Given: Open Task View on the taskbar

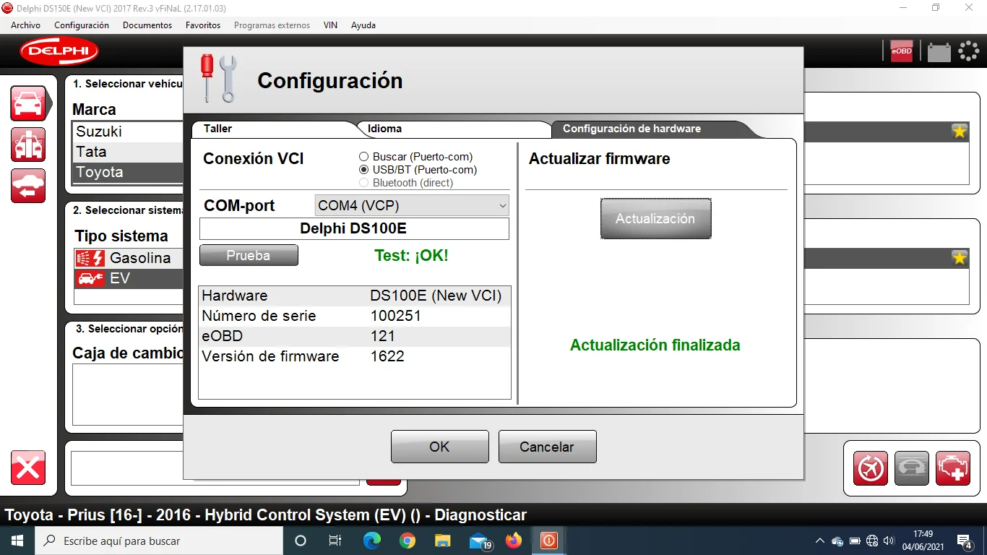Looking at the screenshot, I should 335,541.
